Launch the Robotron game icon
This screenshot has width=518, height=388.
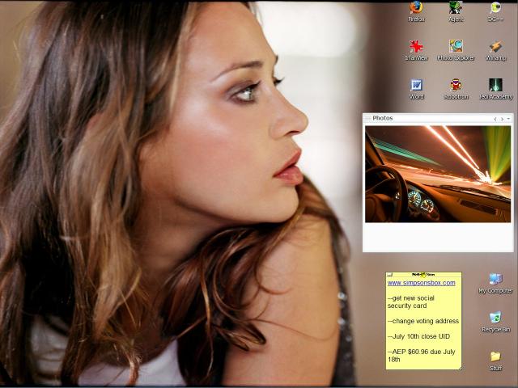[456, 86]
